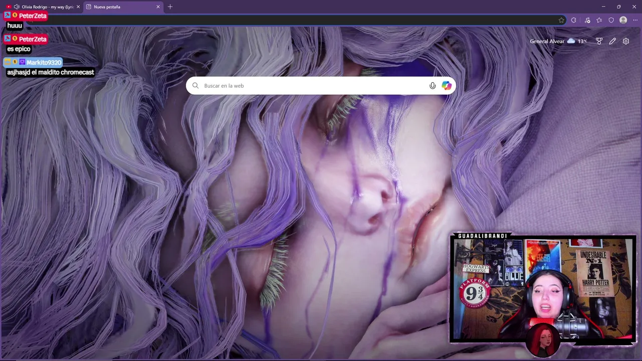Click the magnifier icon in search box
Image resolution: width=642 pixels, height=361 pixels.
click(x=196, y=86)
